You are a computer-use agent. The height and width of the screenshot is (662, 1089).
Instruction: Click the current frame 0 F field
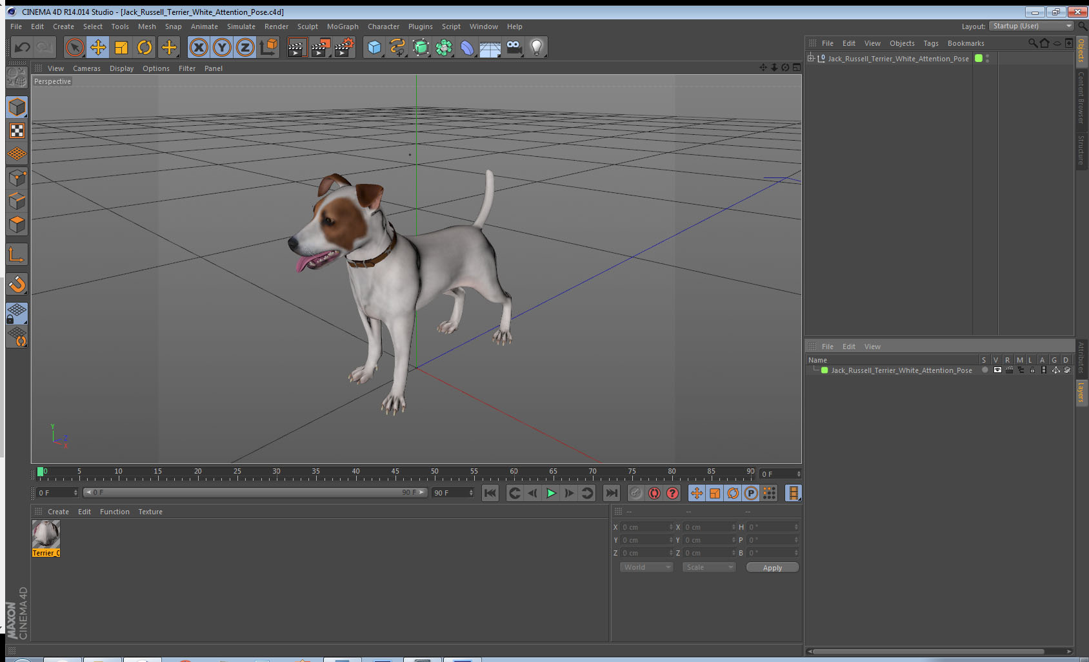(x=57, y=493)
